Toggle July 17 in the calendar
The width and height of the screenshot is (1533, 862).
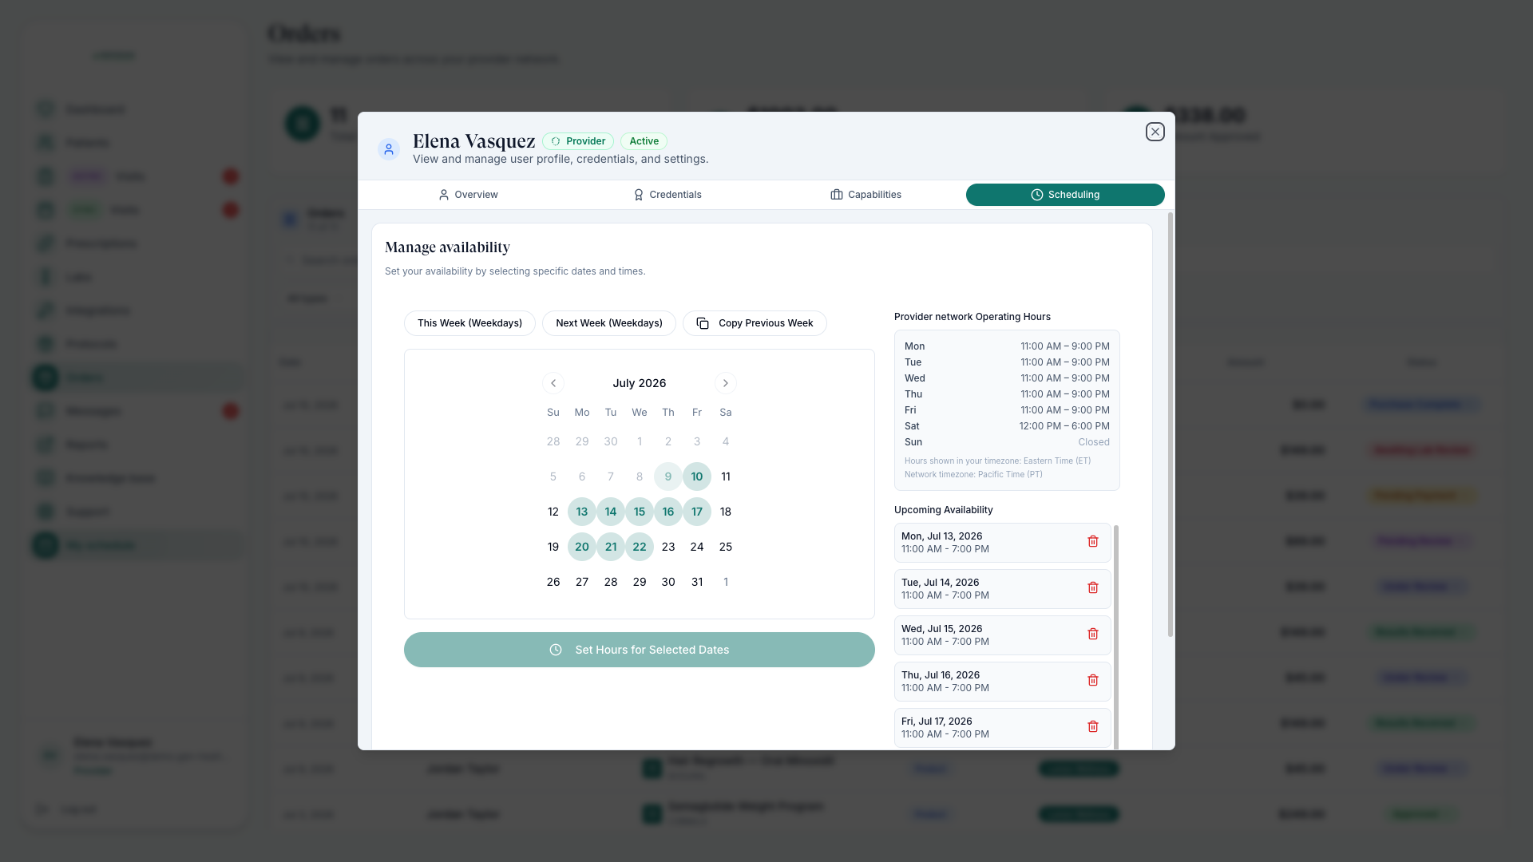(697, 512)
